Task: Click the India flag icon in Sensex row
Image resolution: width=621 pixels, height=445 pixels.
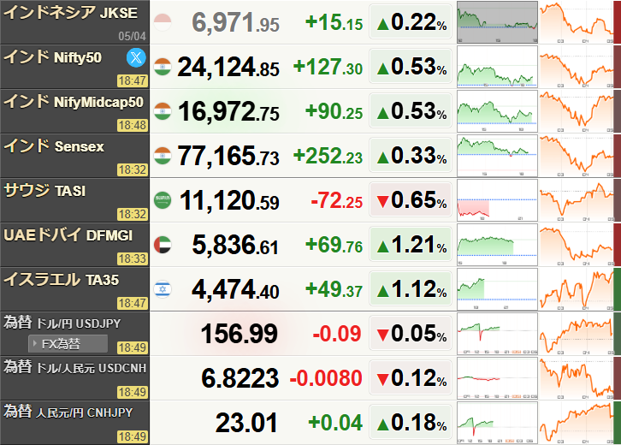Action: click(x=163, y=156)
